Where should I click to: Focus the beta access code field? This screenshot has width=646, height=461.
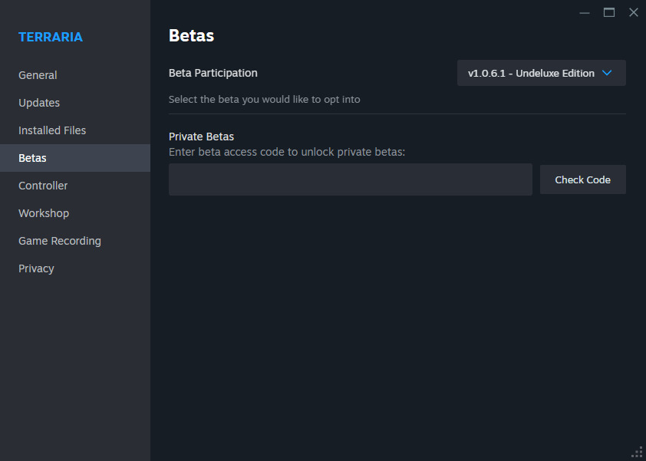coord(350,179)
